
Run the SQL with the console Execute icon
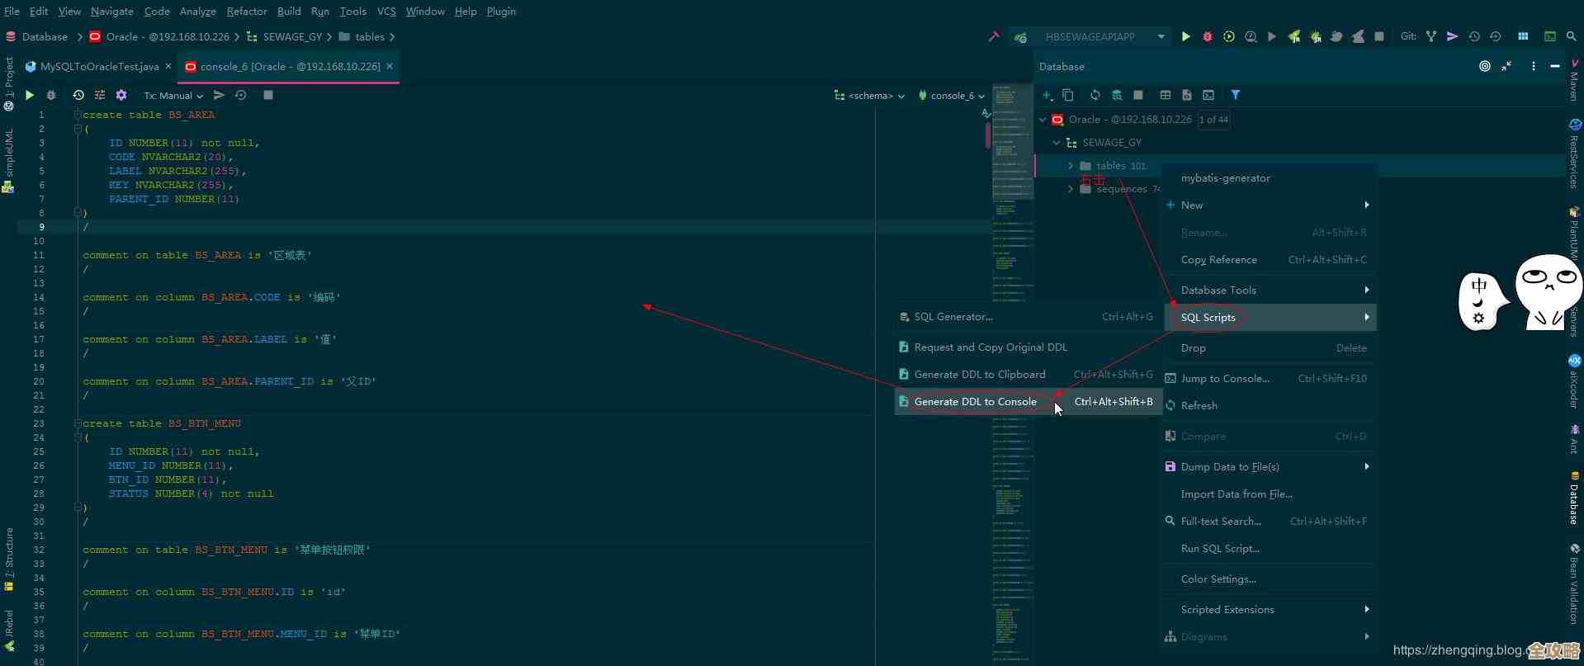click(30, 95)
